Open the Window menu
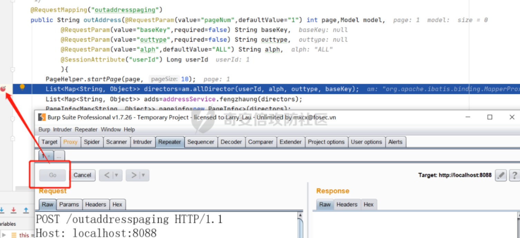This screenshot has height=238, width=520. (x=110, y=129)
